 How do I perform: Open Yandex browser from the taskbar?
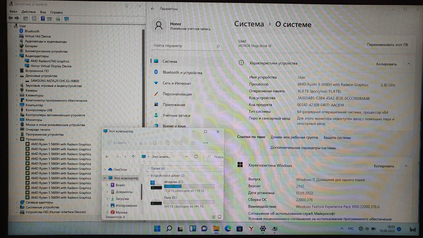(251, 229)
